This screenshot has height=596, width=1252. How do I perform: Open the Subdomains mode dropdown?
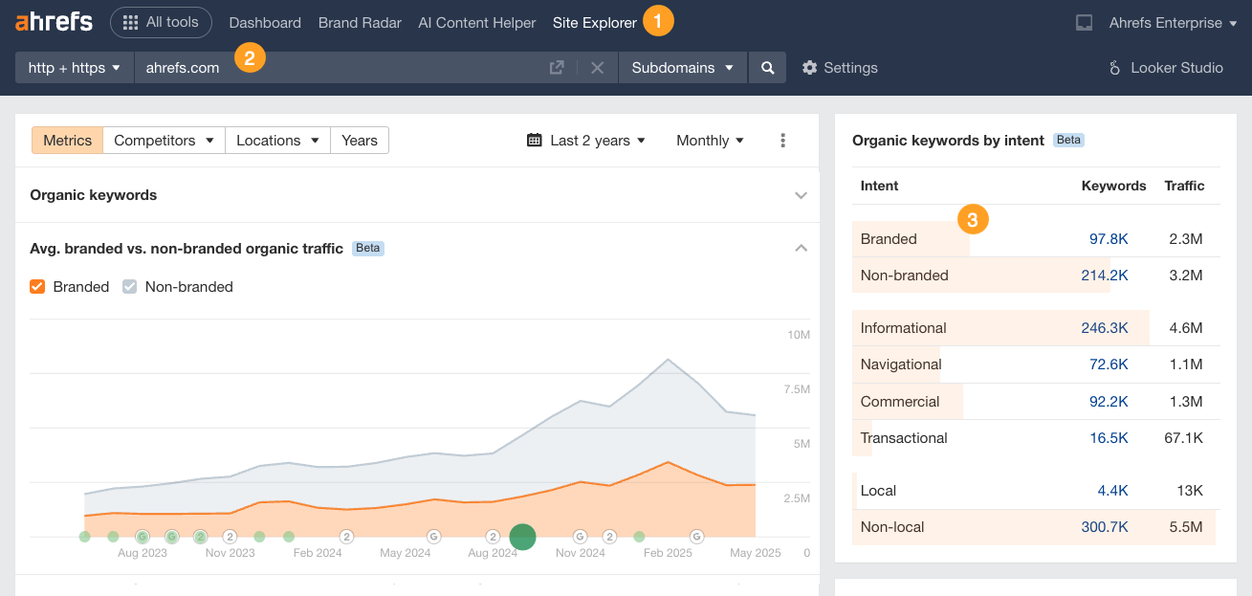pos(682,67)
